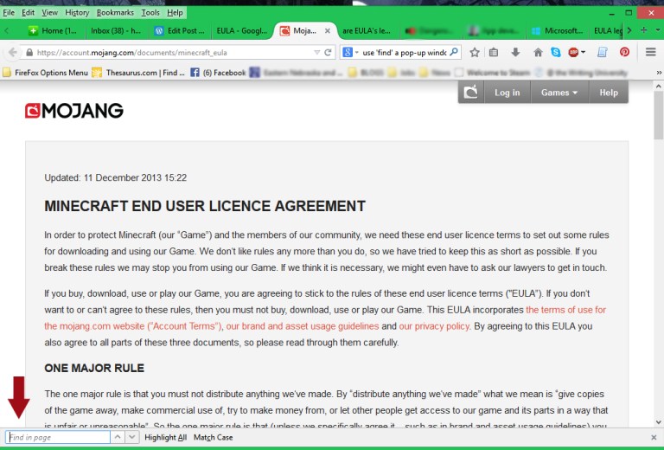Click the padlock site identity icon

click(29, 53)
